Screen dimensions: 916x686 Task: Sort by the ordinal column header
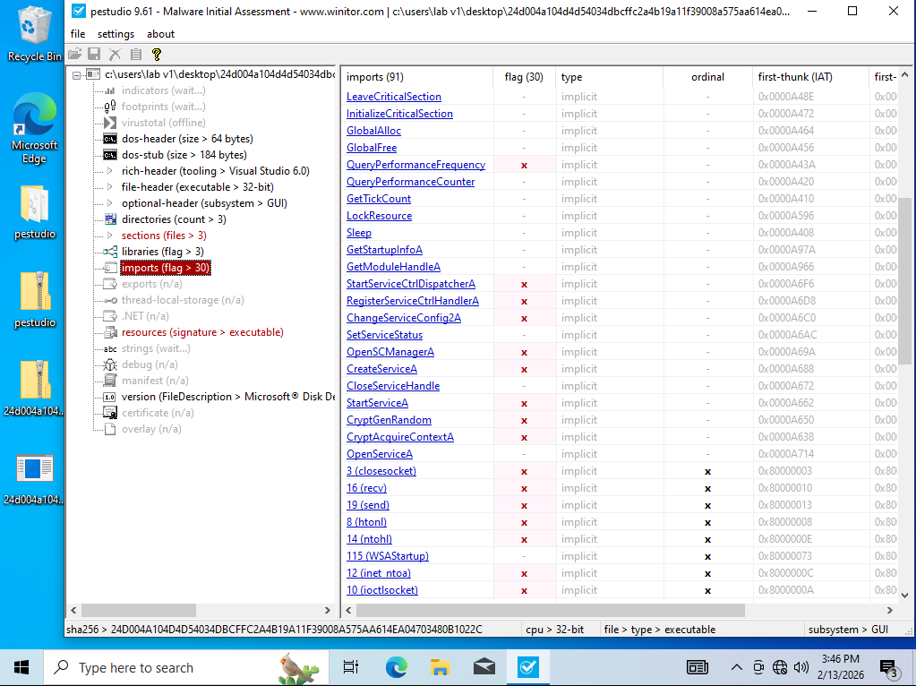[707, 77]
